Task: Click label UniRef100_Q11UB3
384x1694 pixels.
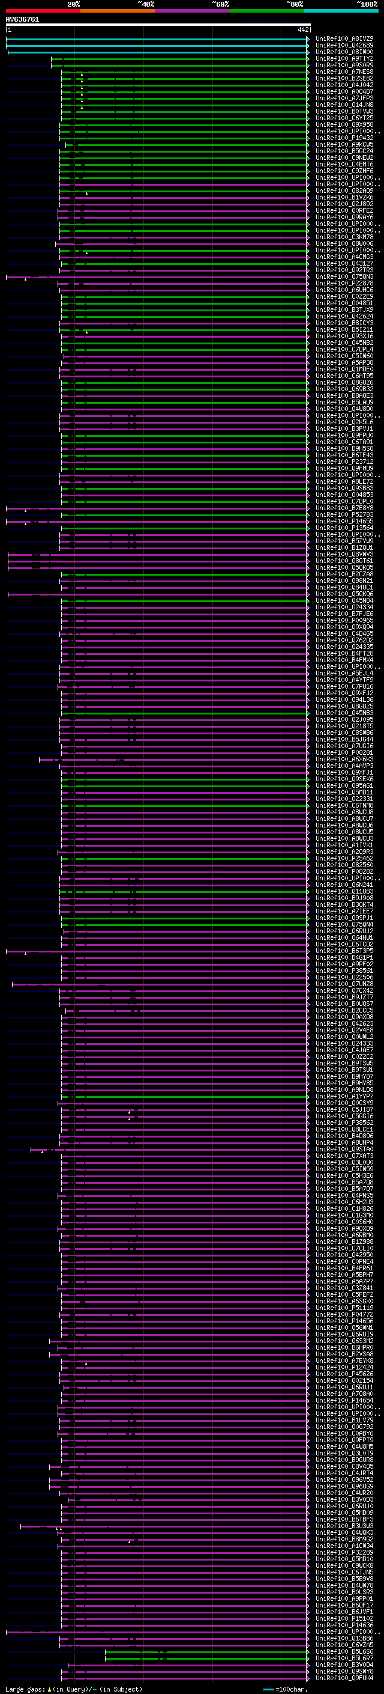Action: point(344,892)
